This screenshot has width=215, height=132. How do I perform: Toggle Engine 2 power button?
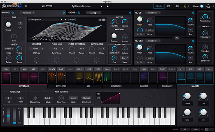point(130,13)
